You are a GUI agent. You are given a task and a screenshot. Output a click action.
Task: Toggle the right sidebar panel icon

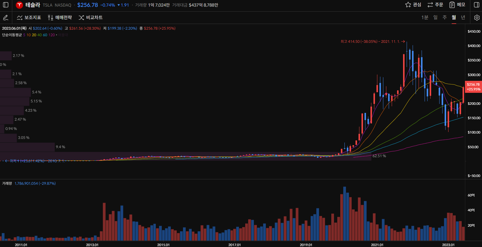coord(477,5)
